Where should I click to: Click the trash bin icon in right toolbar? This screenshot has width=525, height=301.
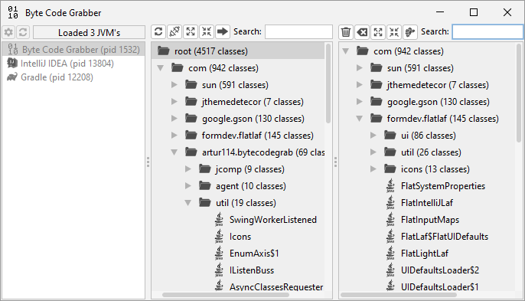click(346, 32)
